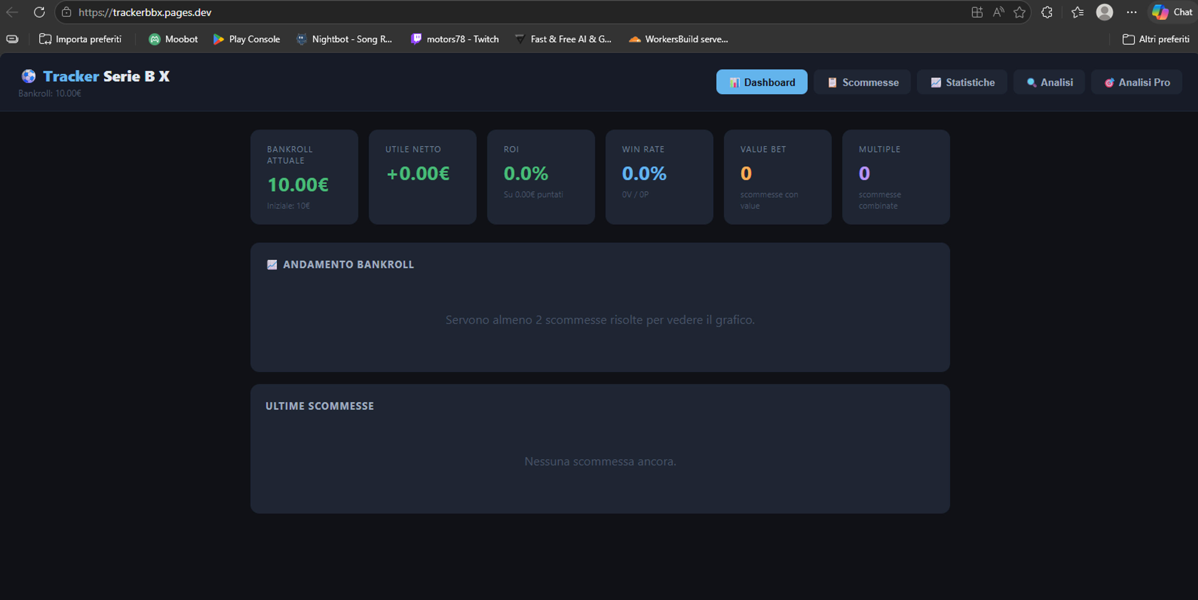1198x600 pixels.
Task: Open the Nightbot - Song R... bookmark
Action: pyautogui.click(x=344, y=39)
